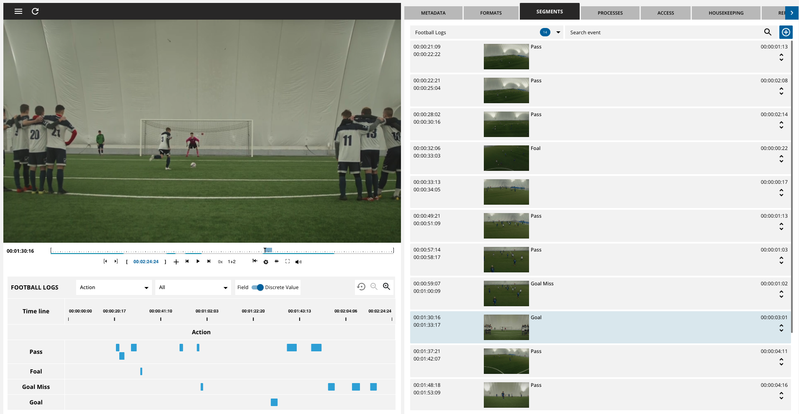Open the Processes tab
Image resolution: width=799 pixels, height=414 pixels.
pyautogui.click(x=610, y=13)
